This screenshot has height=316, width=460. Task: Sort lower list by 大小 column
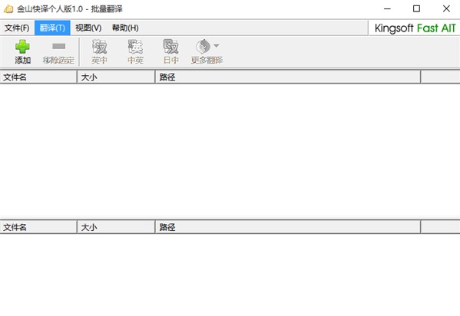click(116, 227)
